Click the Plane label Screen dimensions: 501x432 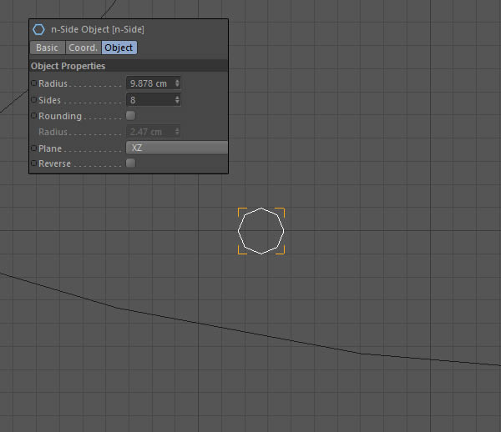[50, 148]
